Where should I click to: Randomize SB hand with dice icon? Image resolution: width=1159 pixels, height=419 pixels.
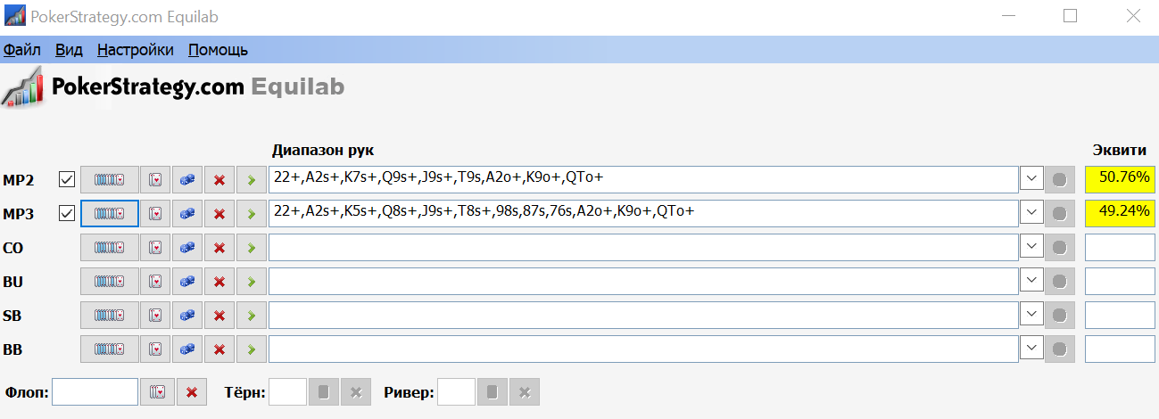pyautogui.click(x=187, y=316)
